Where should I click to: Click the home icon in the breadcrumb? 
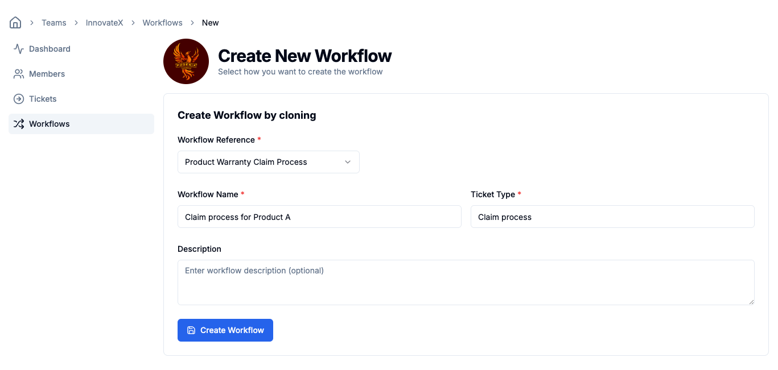coord(15,22)
